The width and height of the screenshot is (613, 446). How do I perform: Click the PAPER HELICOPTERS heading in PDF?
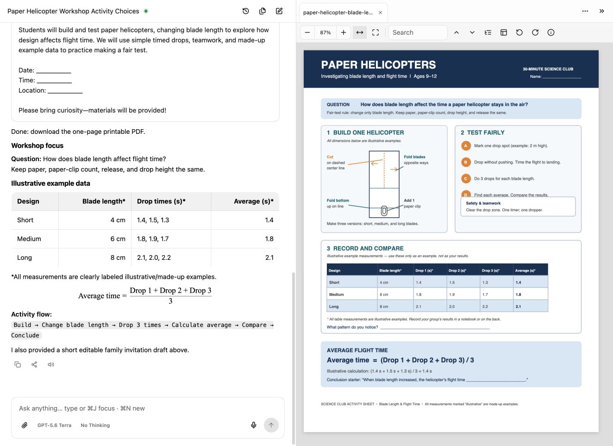tap(378, 65)
